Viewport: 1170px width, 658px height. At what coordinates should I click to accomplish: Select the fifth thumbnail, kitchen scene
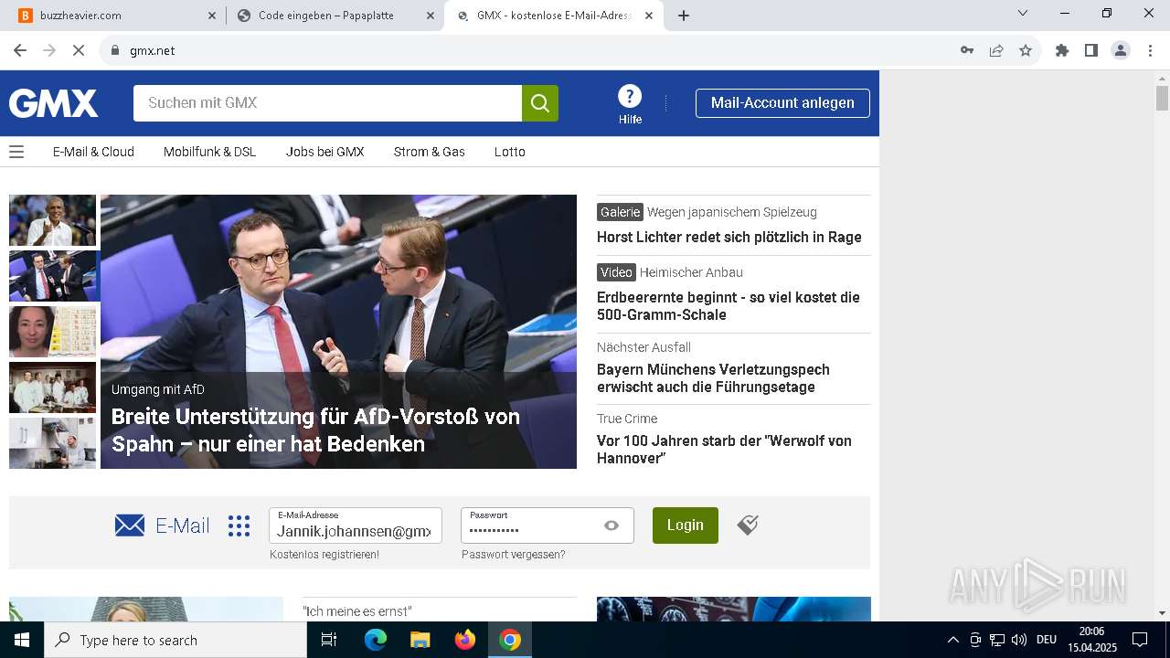pyautogui.click(x=52, y=443)
